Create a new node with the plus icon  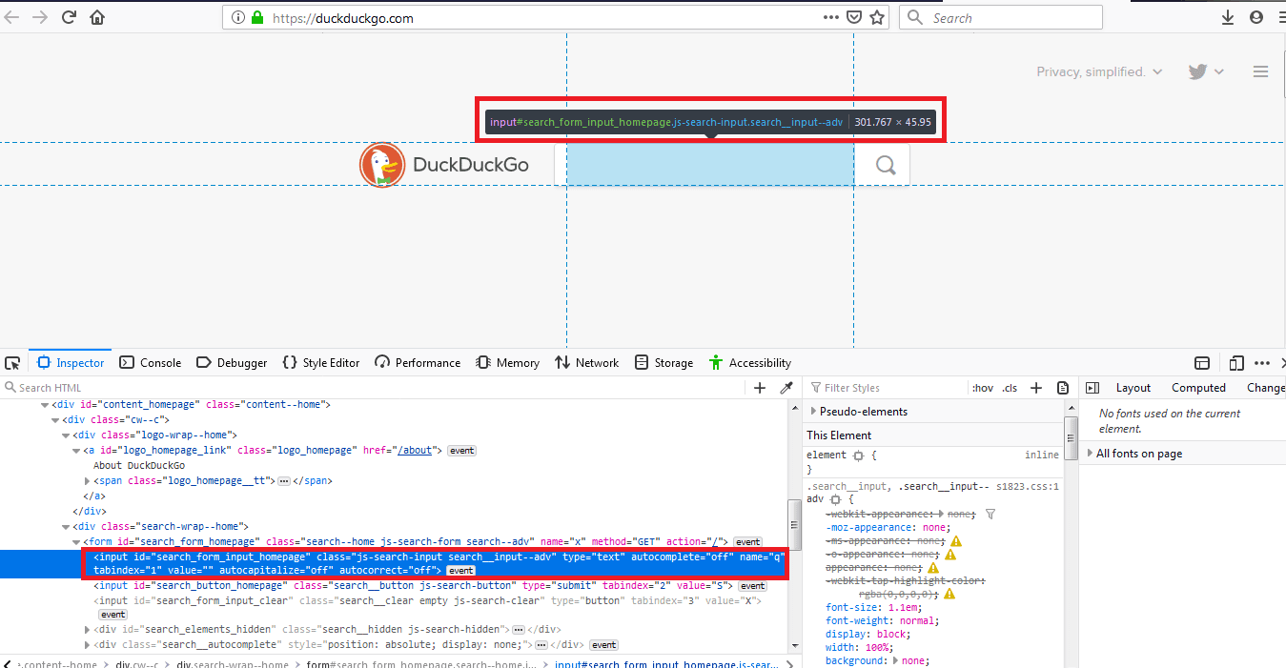tap(760, 387)
